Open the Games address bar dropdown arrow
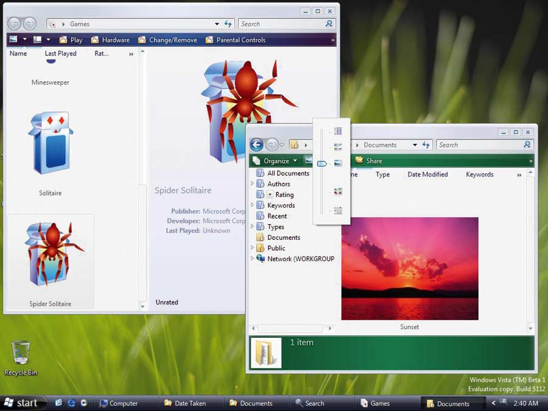The width and height of the screenshot is (548, 411). [x=217, y=24]
